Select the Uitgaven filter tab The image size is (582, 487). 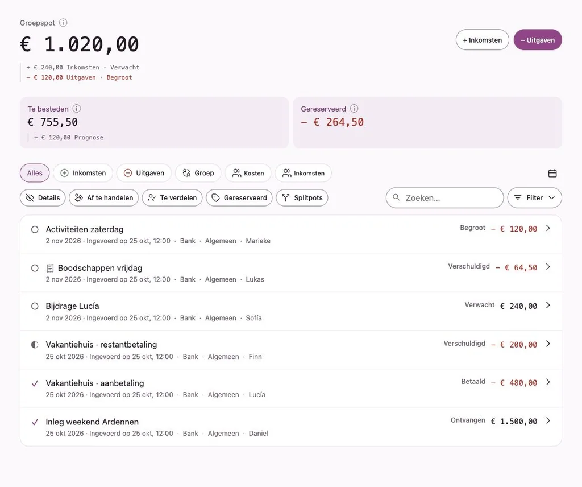pos(144,173)
